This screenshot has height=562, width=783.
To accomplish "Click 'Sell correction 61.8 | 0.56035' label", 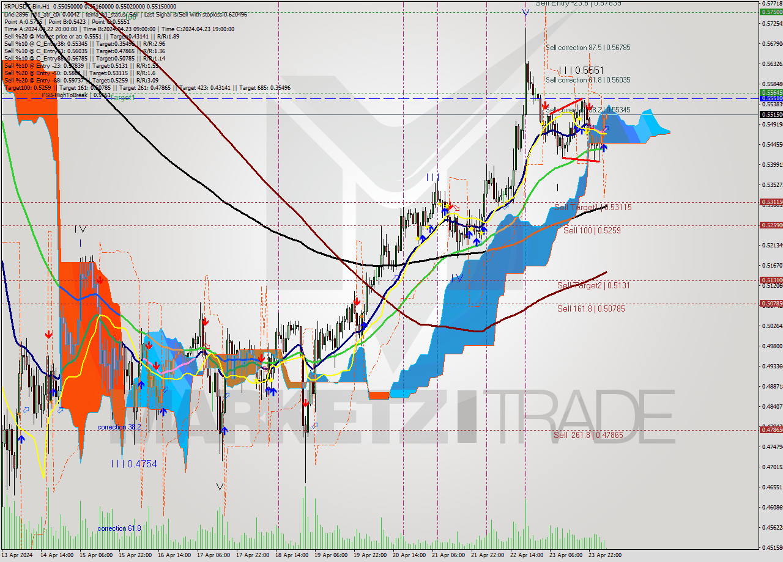I will tap(588, 80).
